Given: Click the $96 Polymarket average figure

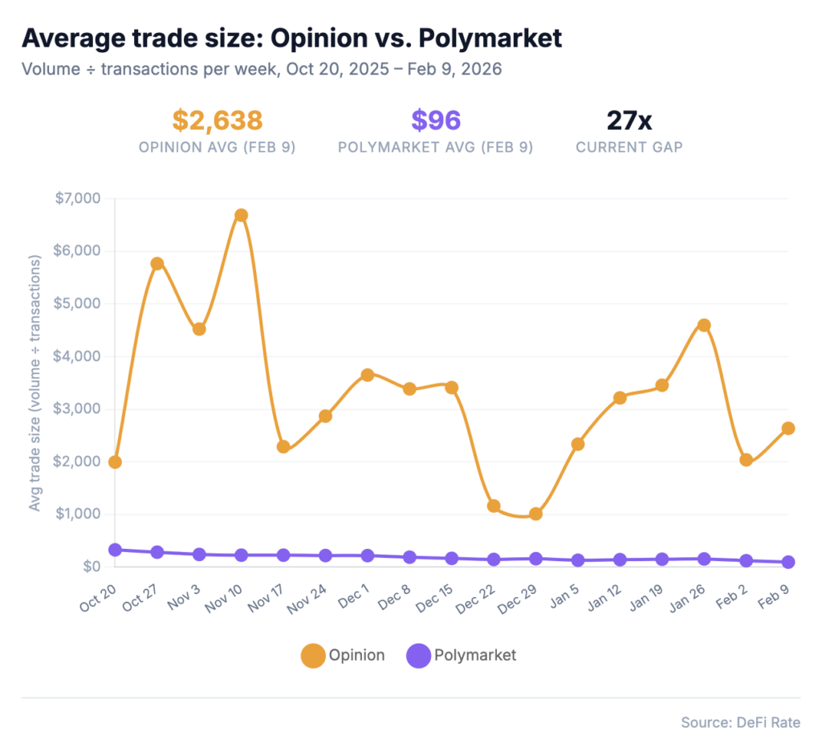Looking at the screenshot, I should click(436, 121).
